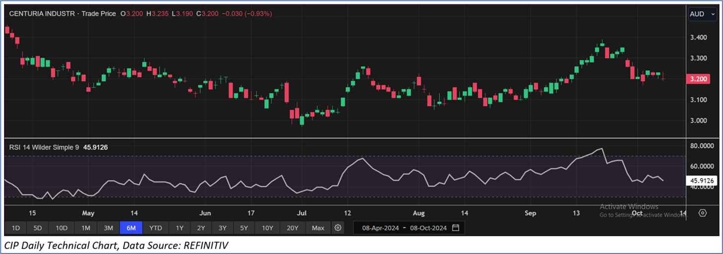Image resolution: width=723 pixels, height=254 pixels.
Task: Open the AUD currency dropdown
Action: click(x=703, y=14)
